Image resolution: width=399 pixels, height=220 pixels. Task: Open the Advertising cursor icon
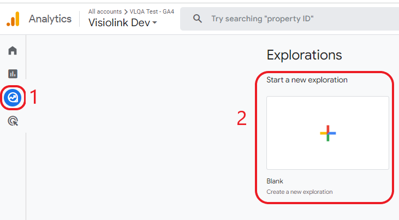(x=13, y=121)
